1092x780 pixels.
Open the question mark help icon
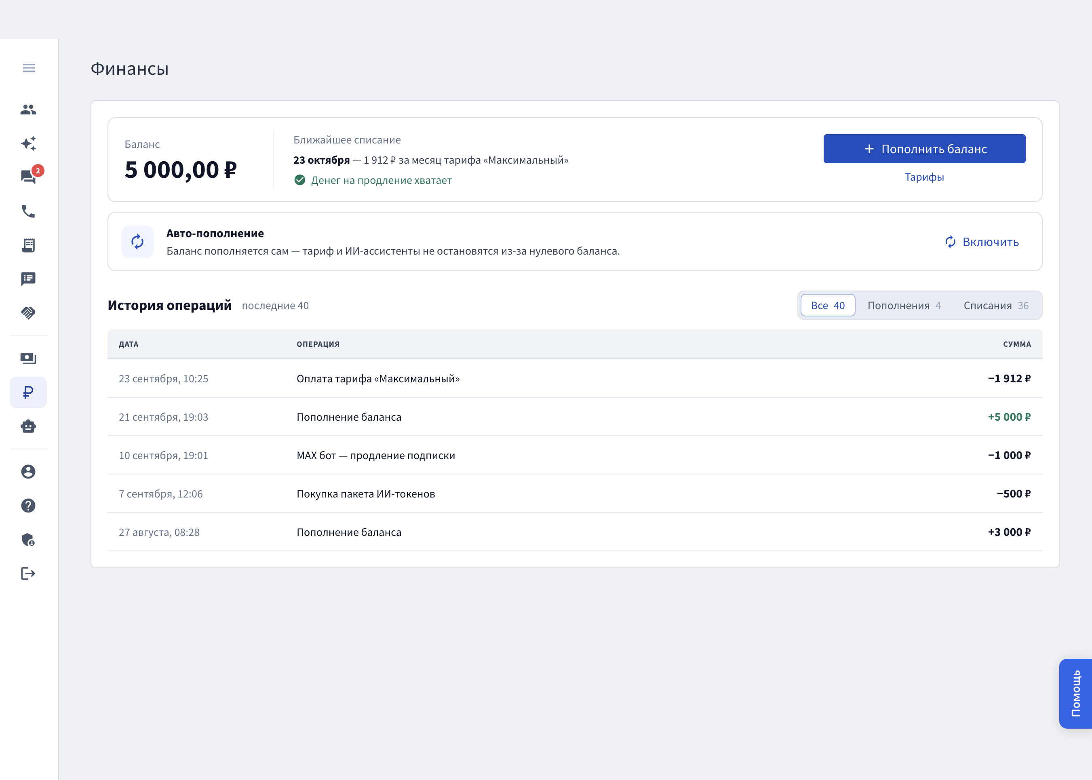(x=28, y=505)
